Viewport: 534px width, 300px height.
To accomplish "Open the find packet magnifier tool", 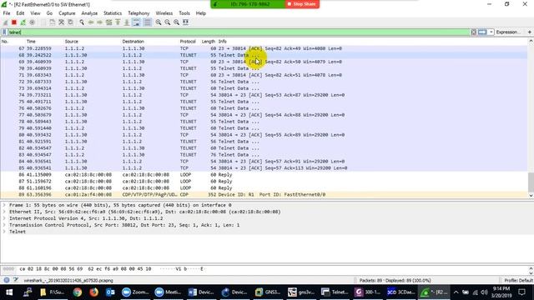I will [x=82, y=22].
